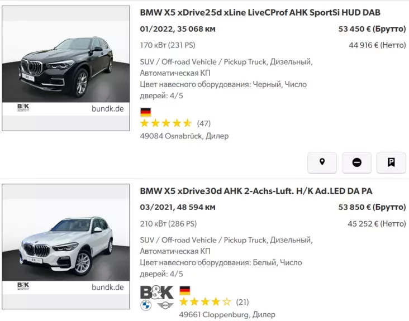Click the 4.5-star rating of first dealer
This screenshot has height=321, width=409.
click(x=165, y=123)
